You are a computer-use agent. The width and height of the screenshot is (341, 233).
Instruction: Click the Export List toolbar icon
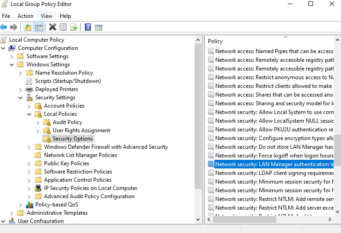click(74, 27)
